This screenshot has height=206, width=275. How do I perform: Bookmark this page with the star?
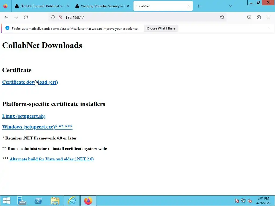[x=222, y=17]
